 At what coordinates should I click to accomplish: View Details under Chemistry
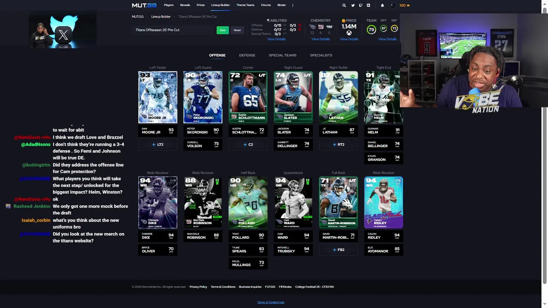(321, 39)
